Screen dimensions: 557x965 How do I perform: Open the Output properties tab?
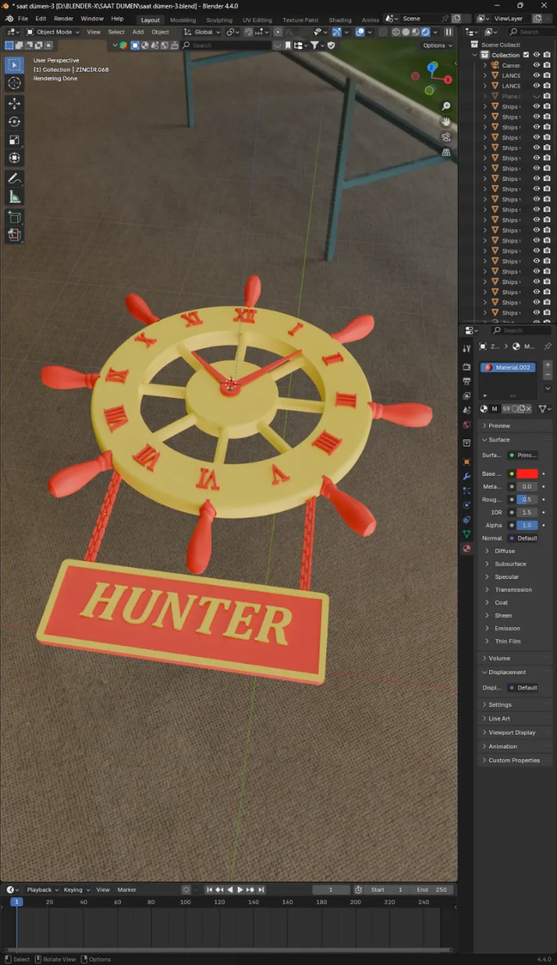(467, 381)
